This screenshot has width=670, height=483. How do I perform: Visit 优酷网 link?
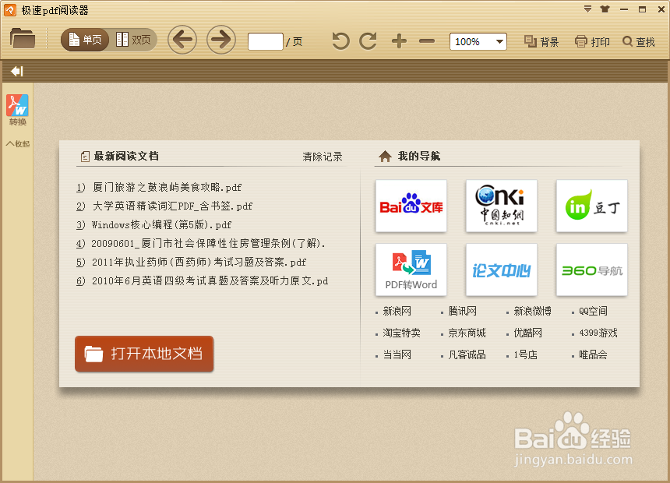(527, 333)
